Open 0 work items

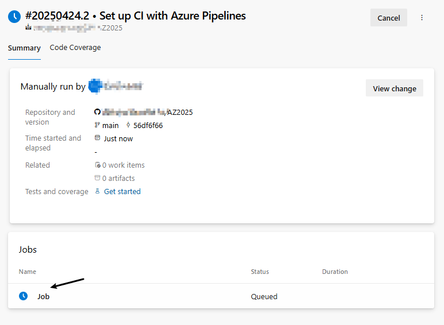(124, 165)
